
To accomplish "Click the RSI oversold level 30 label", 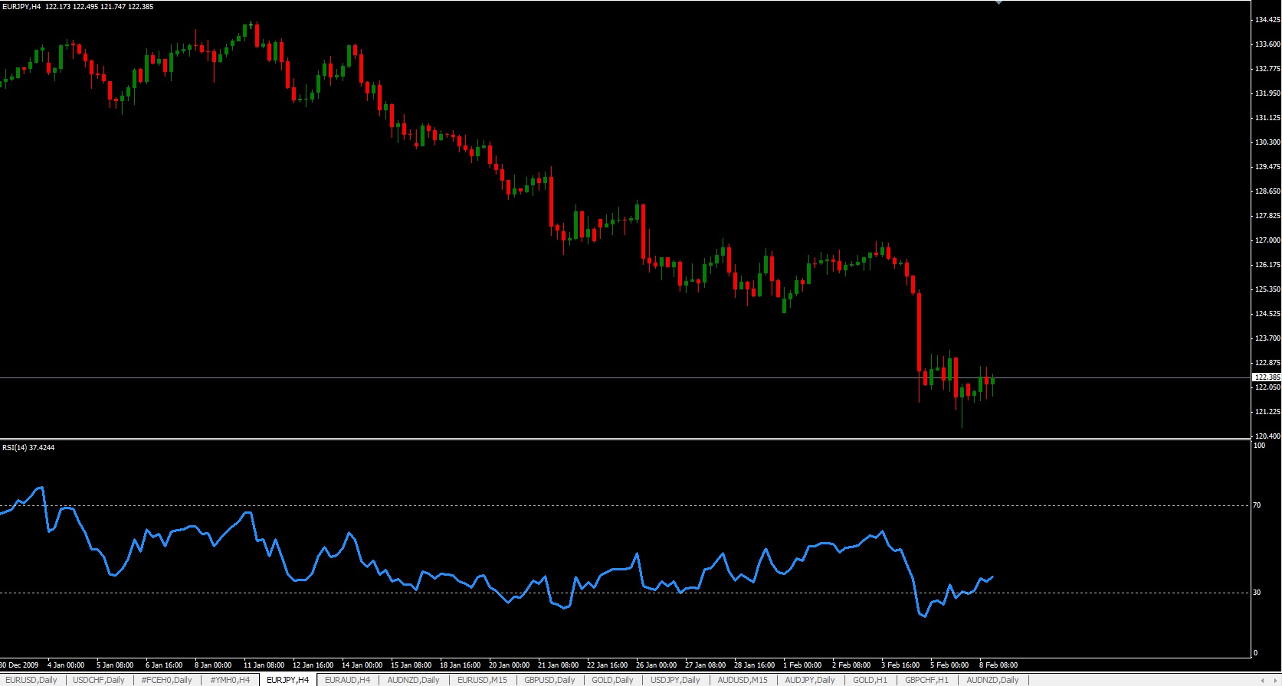I will click(1257, 593).
